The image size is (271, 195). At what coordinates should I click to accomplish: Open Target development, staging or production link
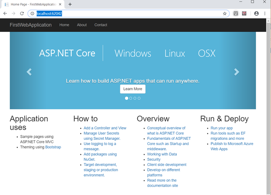101,170
